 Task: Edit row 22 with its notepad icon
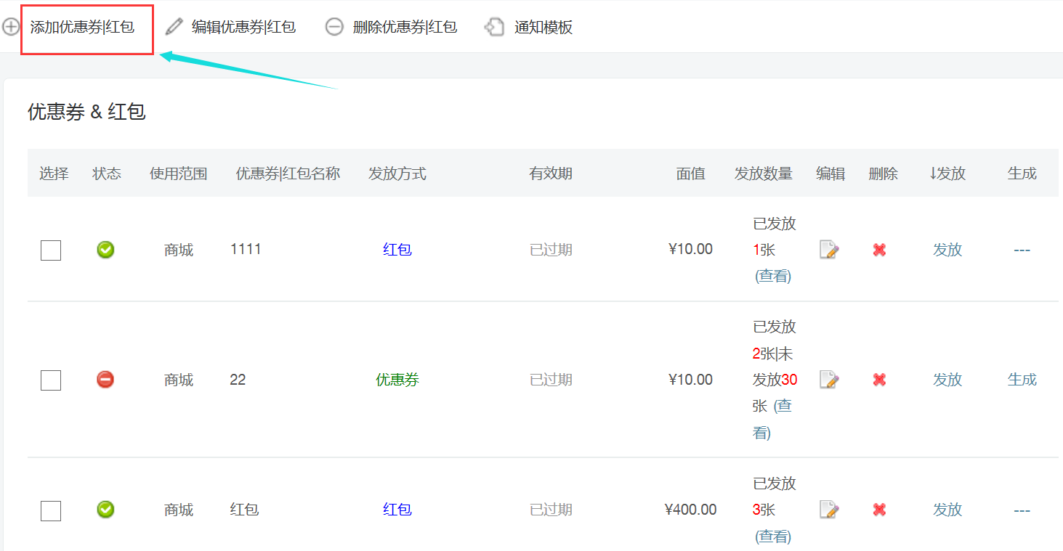point(829,379)
